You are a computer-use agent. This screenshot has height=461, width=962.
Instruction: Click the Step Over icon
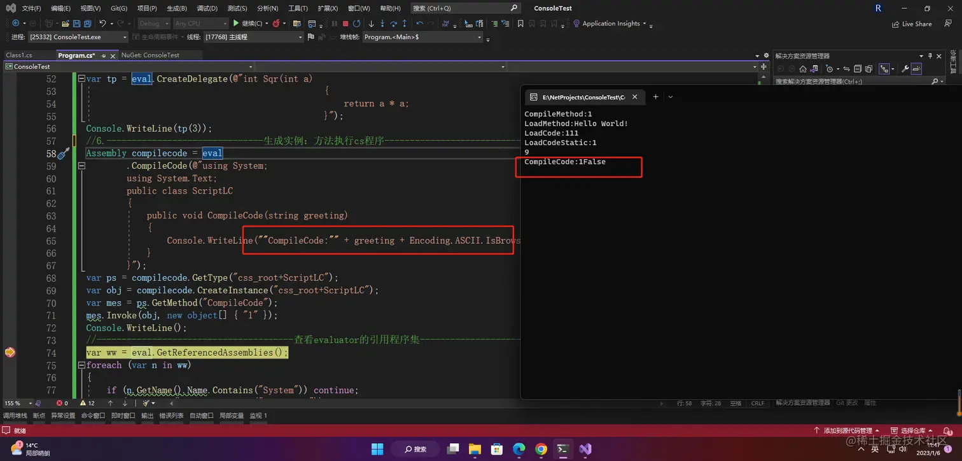pyautogui.click(x=393, y=24)
